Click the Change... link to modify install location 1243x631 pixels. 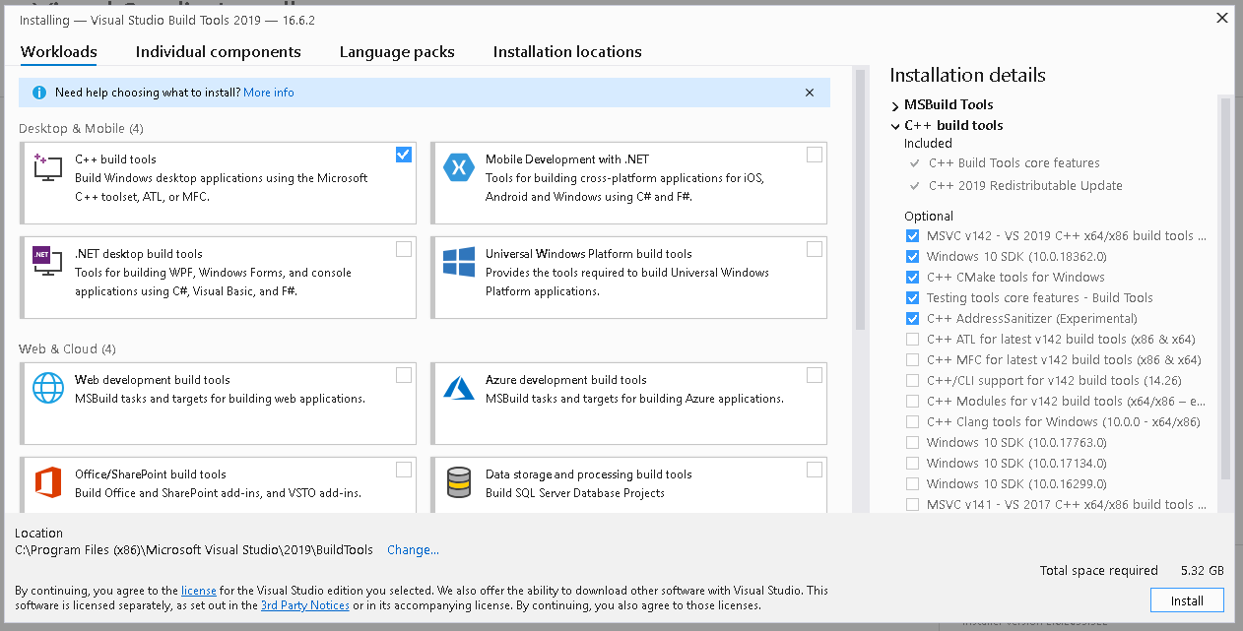pyautogui.click(x=413, y=549)
